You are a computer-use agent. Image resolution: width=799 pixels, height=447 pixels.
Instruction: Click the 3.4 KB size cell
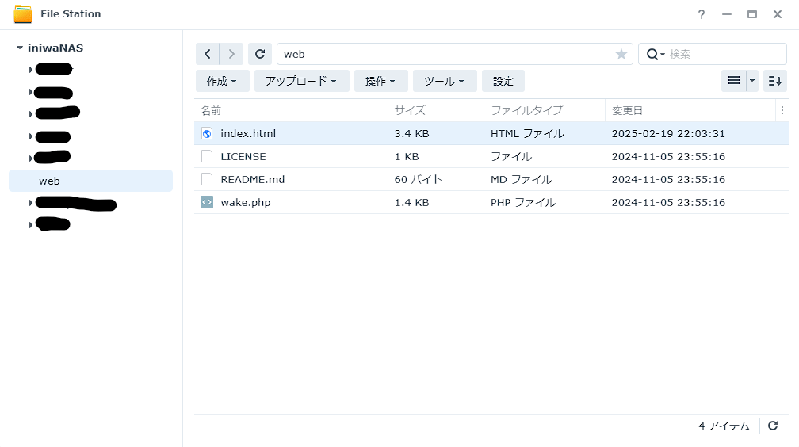point(411,133)
